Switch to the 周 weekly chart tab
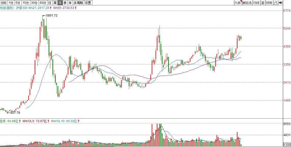Viewport: 291px width, 147px height. coord(55,3)
